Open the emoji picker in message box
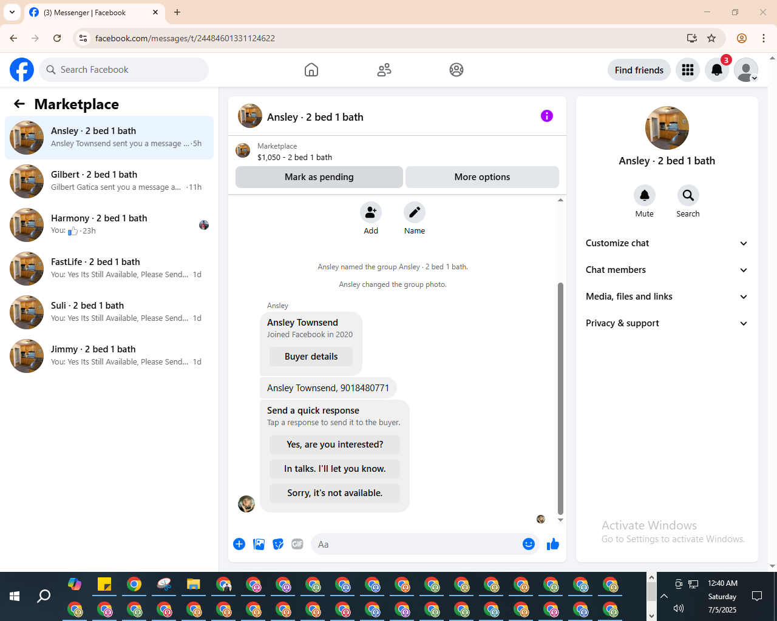777x621 pixels. (529, 544)
